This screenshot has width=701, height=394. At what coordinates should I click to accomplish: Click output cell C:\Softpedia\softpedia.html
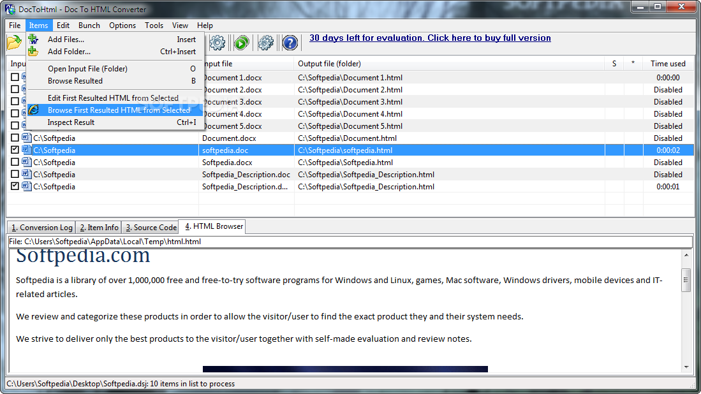tap(449, 150)
